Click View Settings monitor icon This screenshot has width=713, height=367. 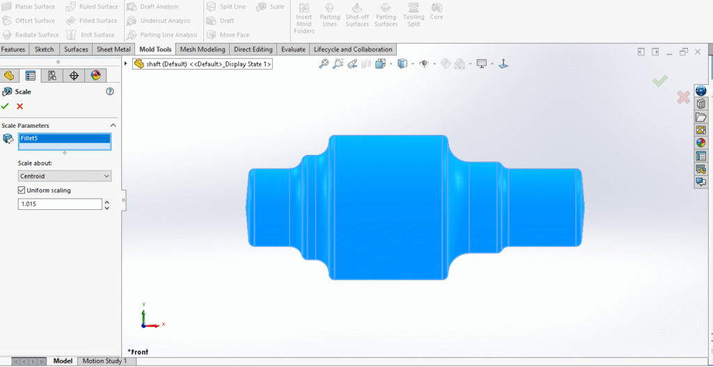pyautogui.click(x=482, y=64)
